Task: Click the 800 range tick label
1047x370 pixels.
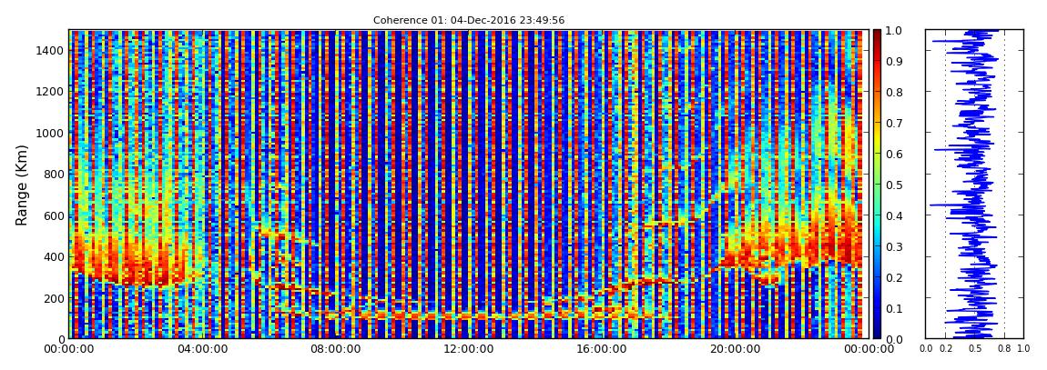Action: click(54, 174)
